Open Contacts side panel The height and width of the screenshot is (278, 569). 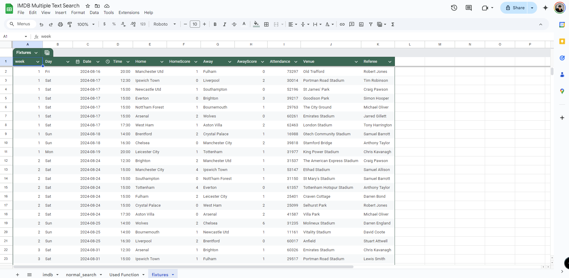(x=562, y=75)
